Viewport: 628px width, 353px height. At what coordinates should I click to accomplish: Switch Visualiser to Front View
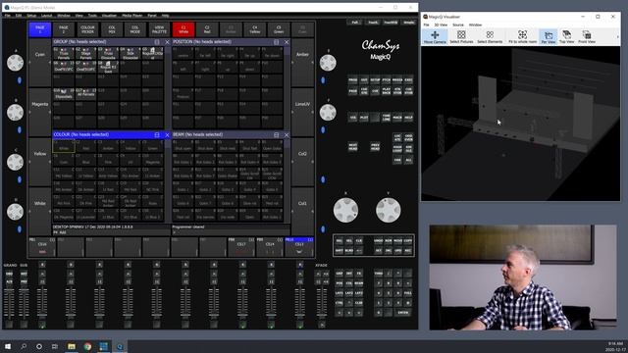point(587,37)
